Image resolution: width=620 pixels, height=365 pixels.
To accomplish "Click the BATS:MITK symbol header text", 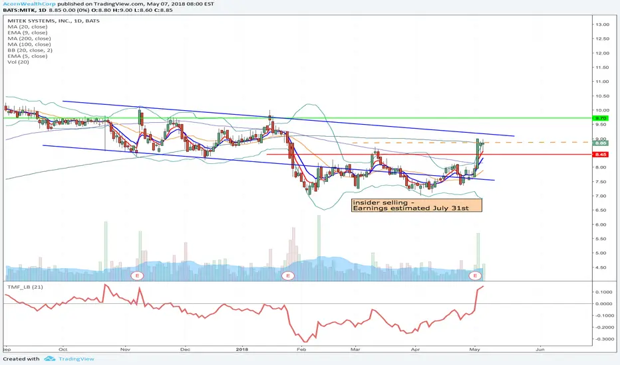I will [19, 10].
